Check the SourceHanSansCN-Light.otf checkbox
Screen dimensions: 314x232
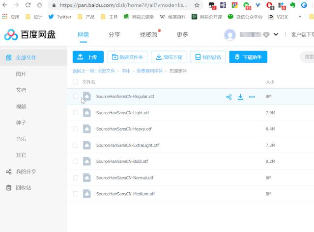(x=76, y=113)
